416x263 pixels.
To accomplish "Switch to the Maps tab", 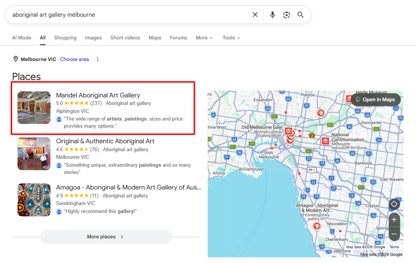I will 155,38.
